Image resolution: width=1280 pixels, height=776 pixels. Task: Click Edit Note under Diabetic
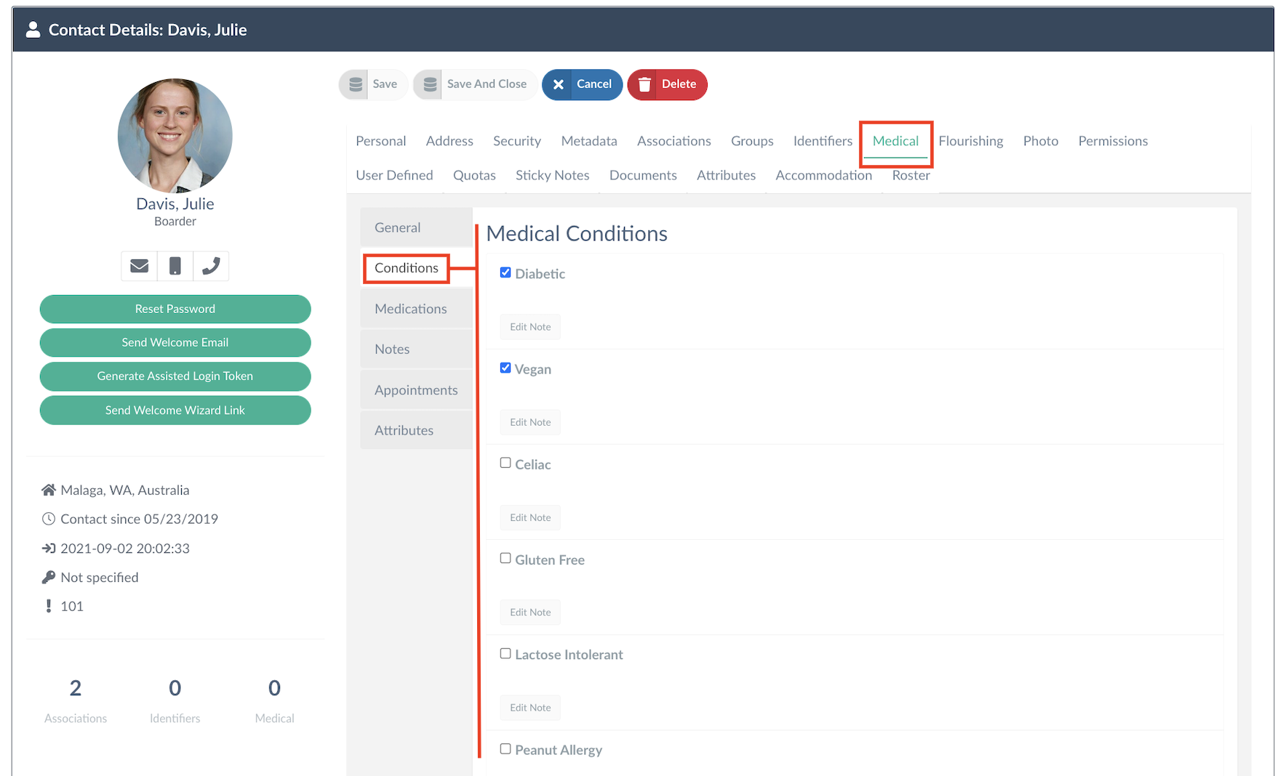tap(530, 327)
